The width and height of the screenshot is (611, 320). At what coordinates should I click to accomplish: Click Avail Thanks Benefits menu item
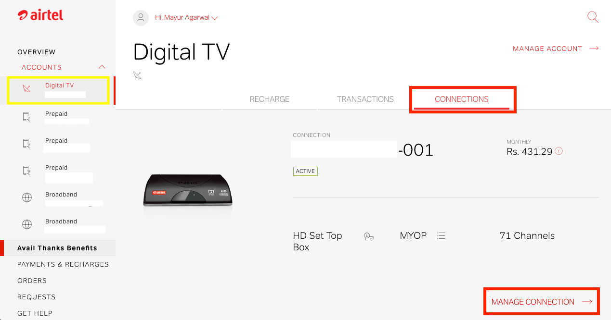[58, 248]
